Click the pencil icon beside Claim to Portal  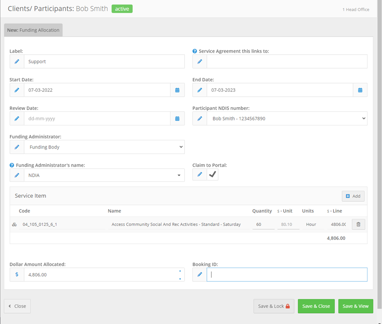click(x=200, y=174)
